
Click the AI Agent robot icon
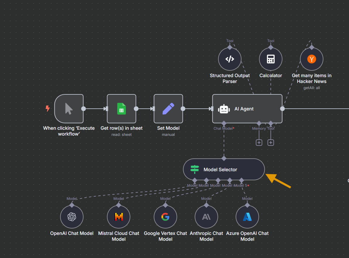pyautogui.click(x=224, y=108)
